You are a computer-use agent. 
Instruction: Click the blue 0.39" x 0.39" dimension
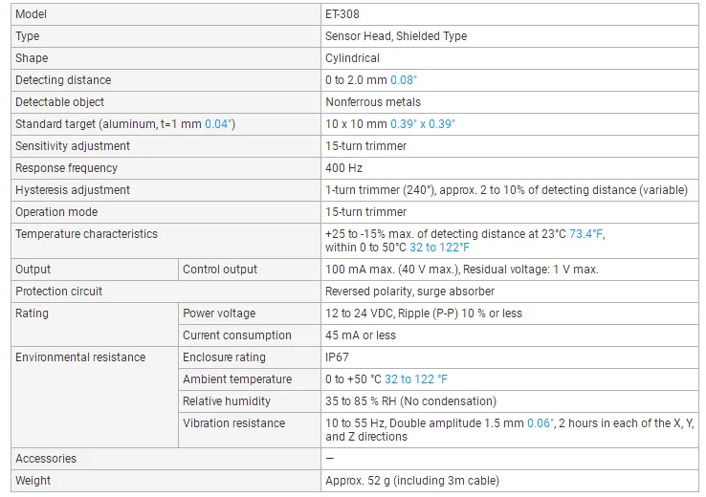coord(422,124)
